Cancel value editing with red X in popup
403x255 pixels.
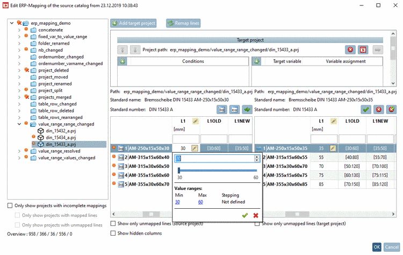256,215
